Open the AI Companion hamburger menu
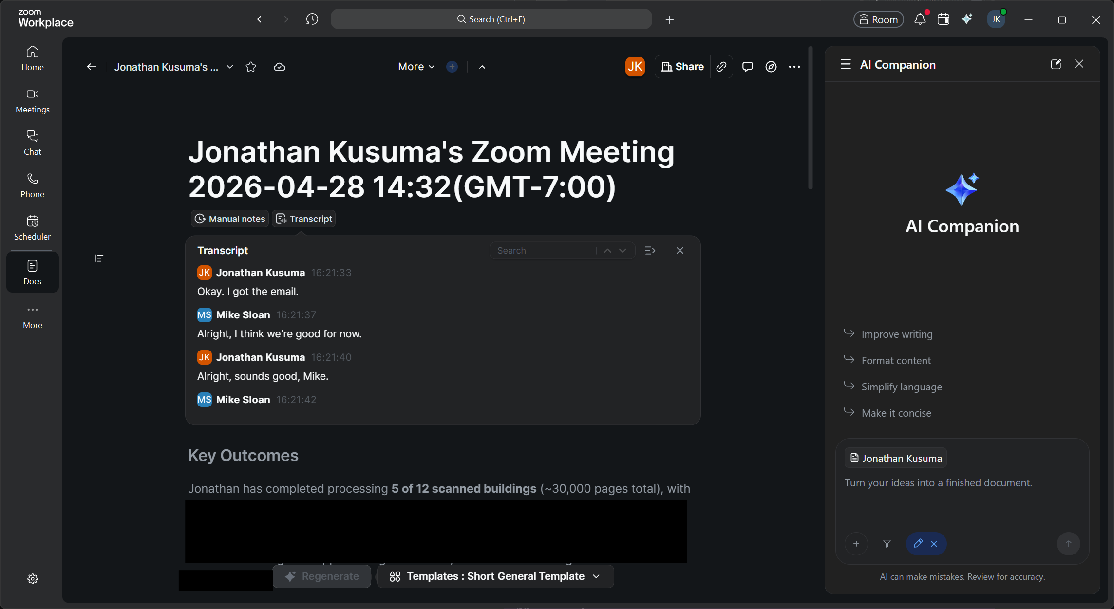1114x609 pixels. (x=846, y=64)
